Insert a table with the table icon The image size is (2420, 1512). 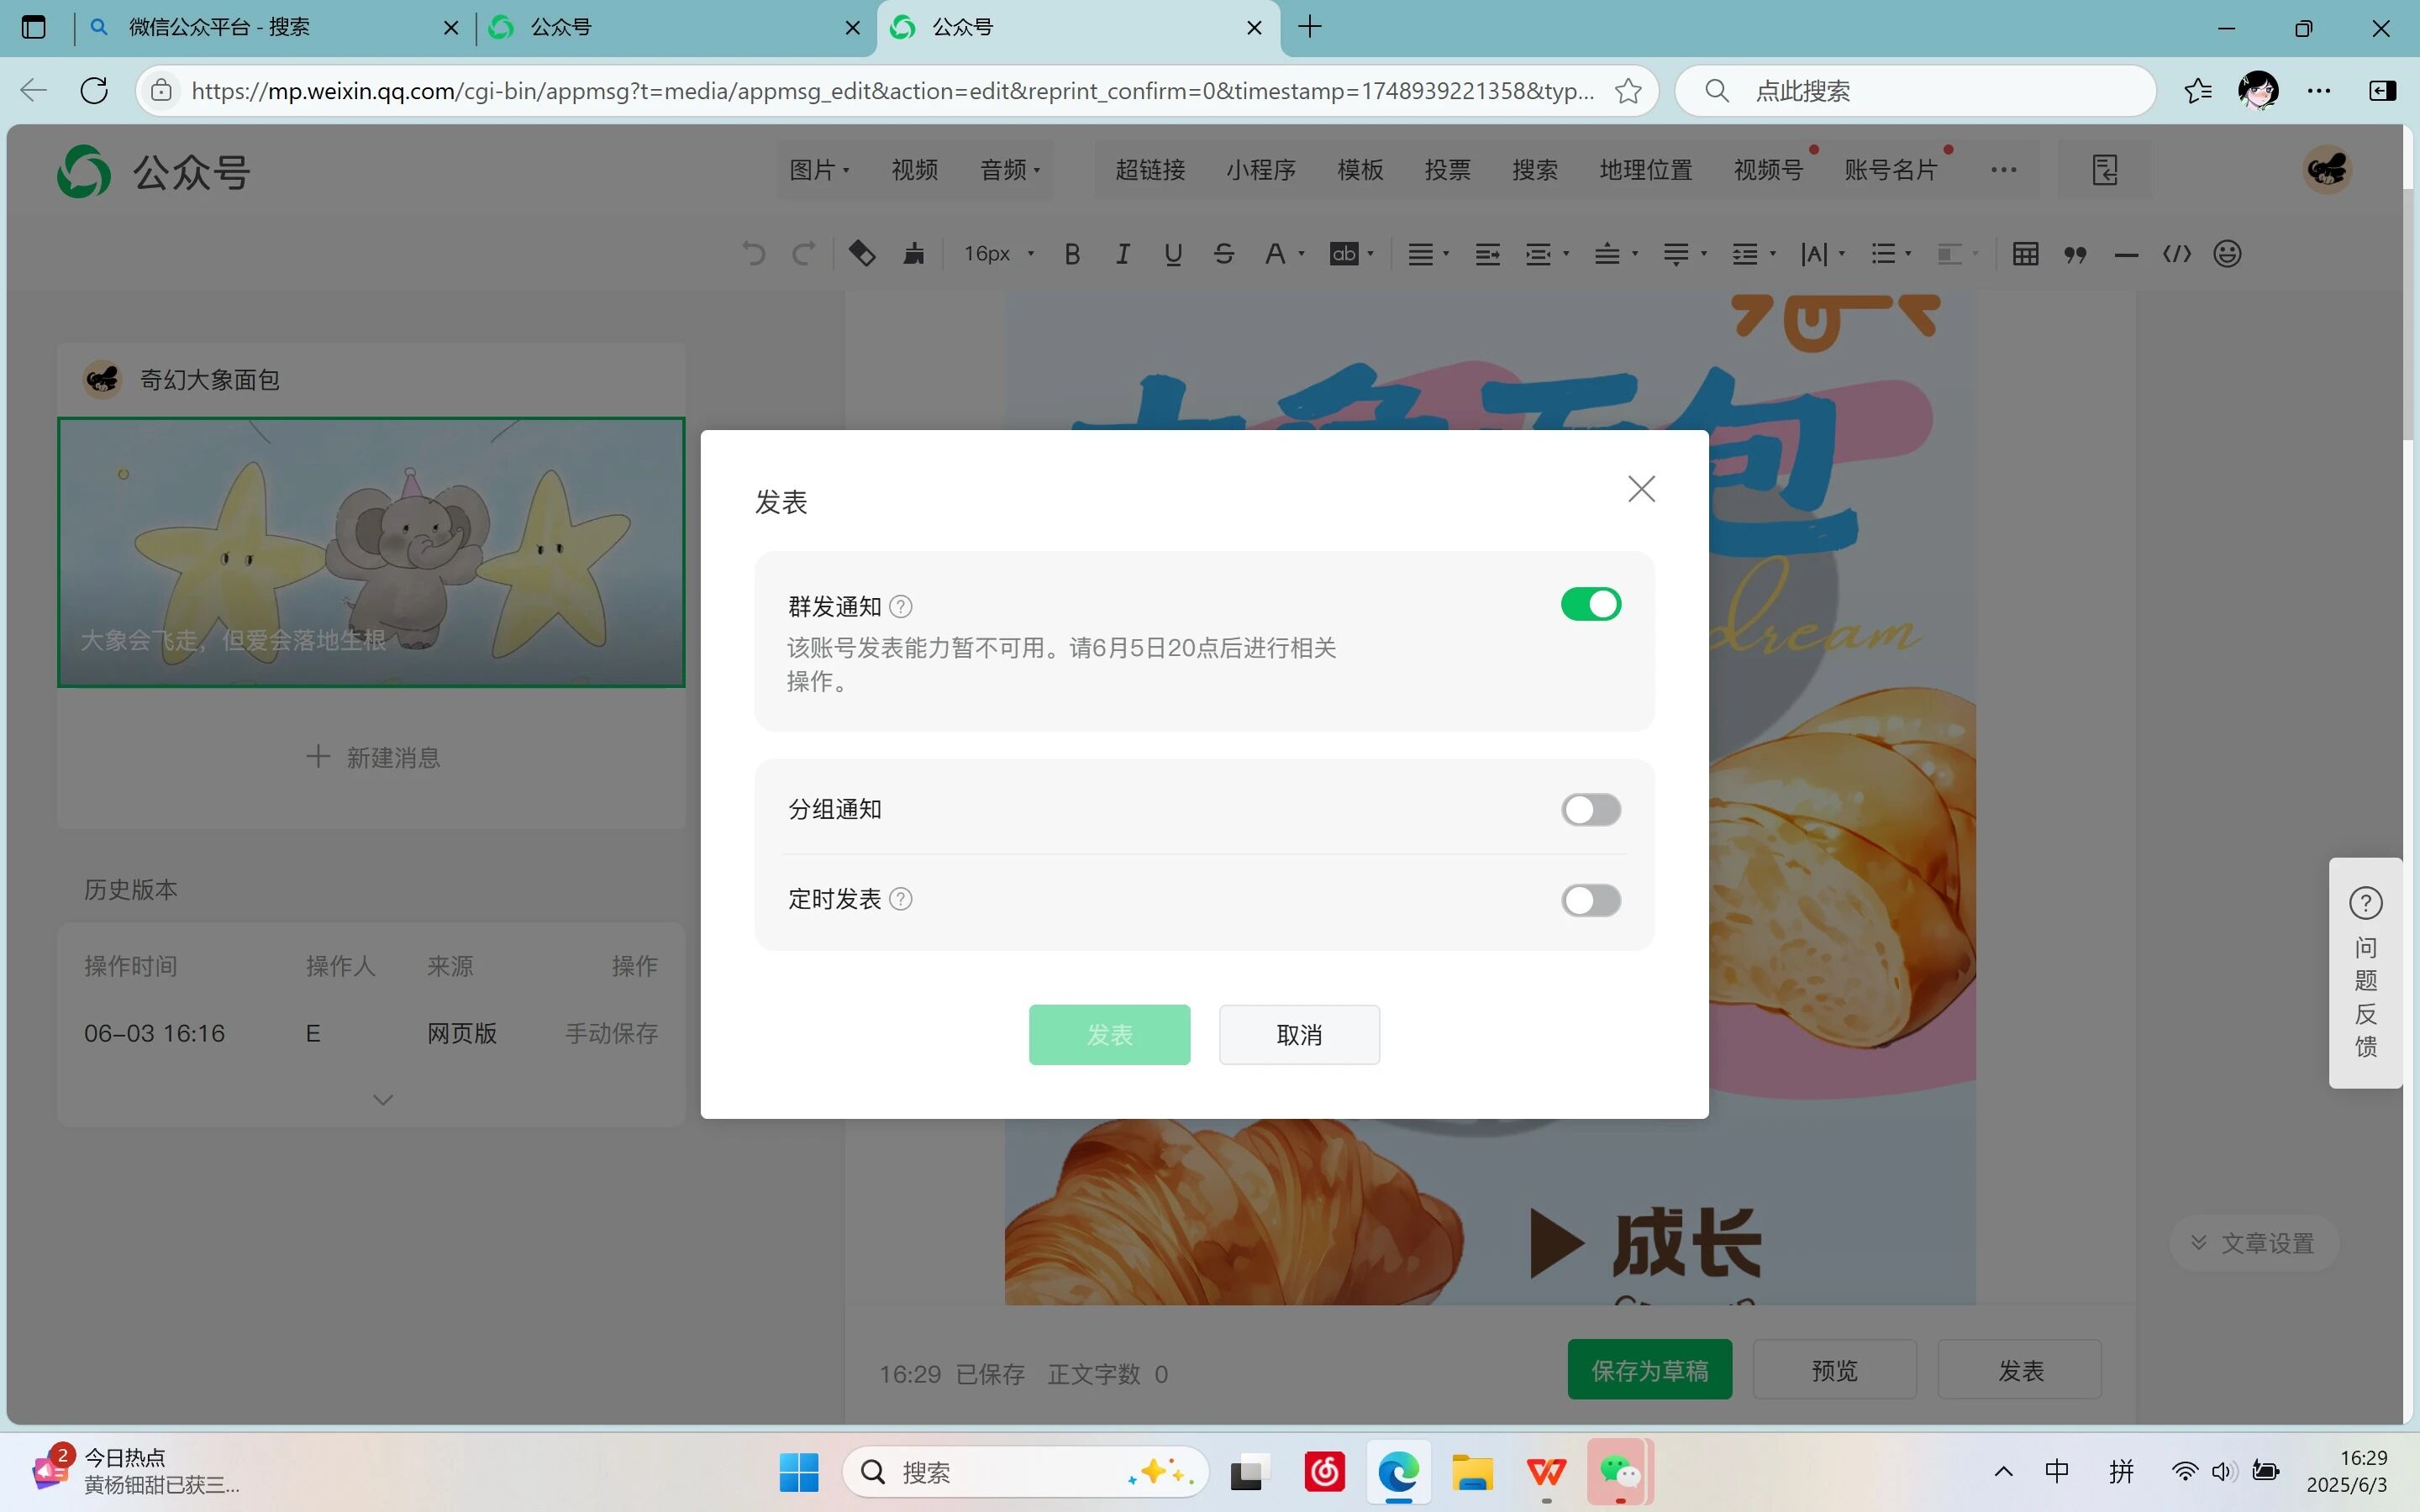2025,254
